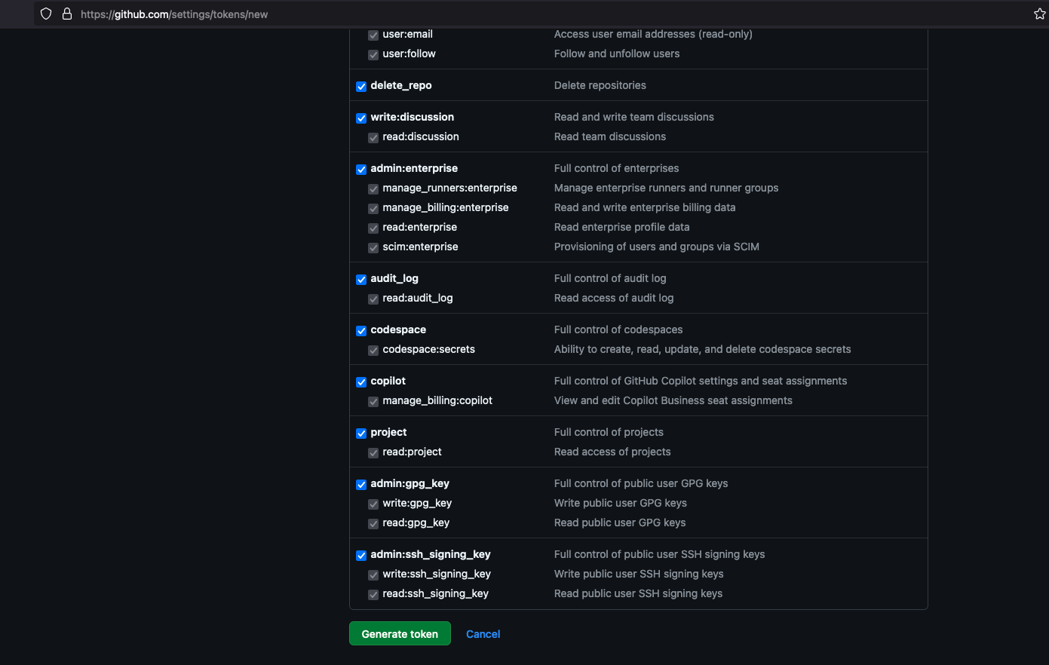Toggle the audit_log scope checkbox

361,280
